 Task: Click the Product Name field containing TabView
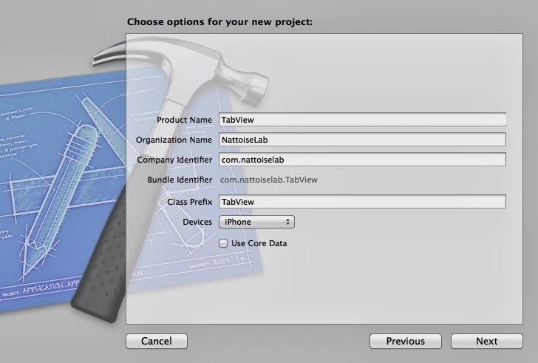click(x=362, y=120)
